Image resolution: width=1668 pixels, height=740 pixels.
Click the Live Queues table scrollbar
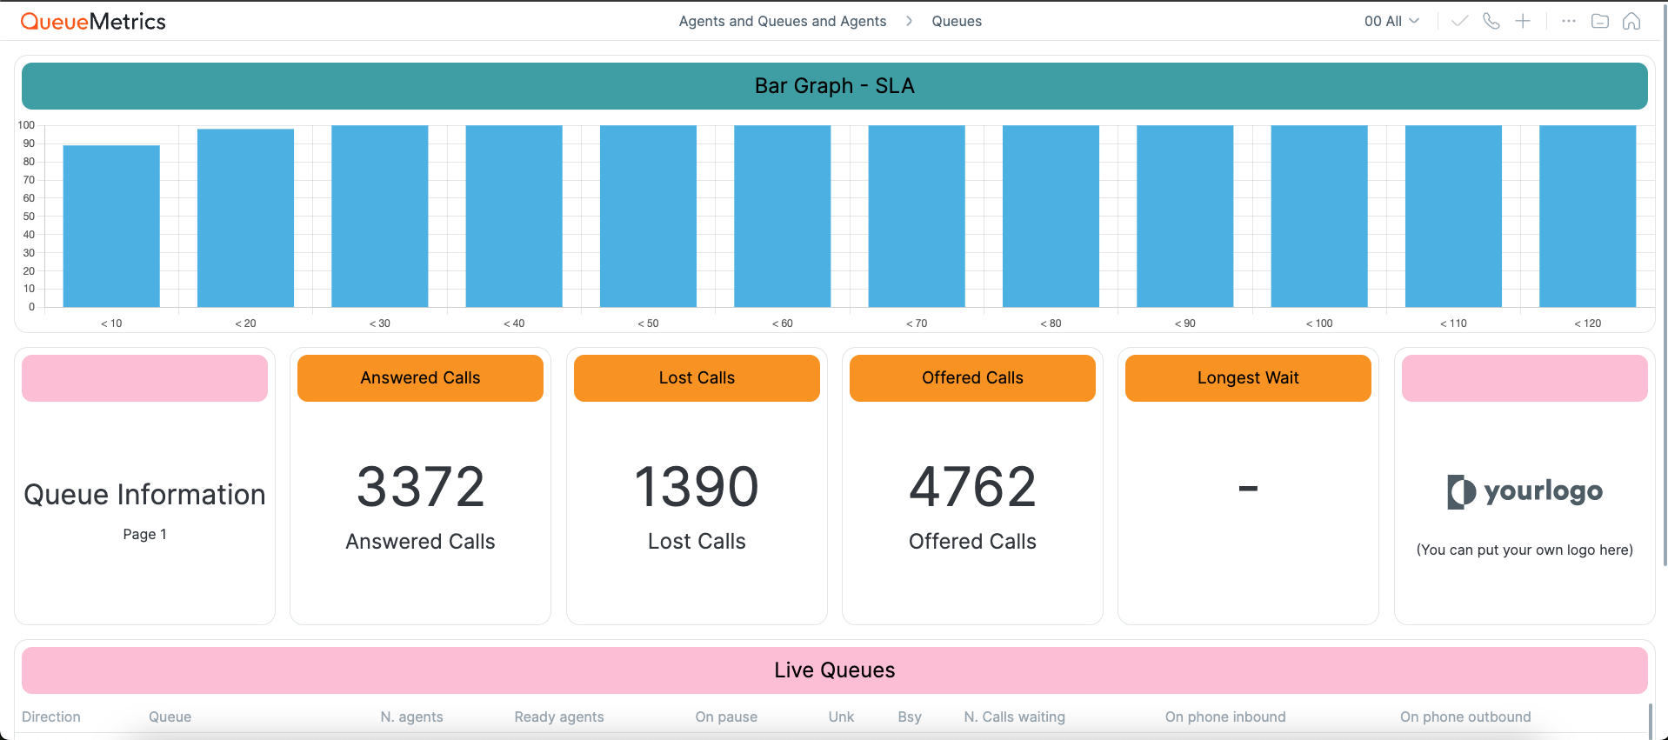tap(1651, 721)
